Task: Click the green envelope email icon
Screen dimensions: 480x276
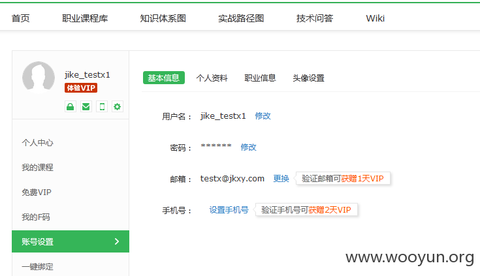Action: coord(86,106)
